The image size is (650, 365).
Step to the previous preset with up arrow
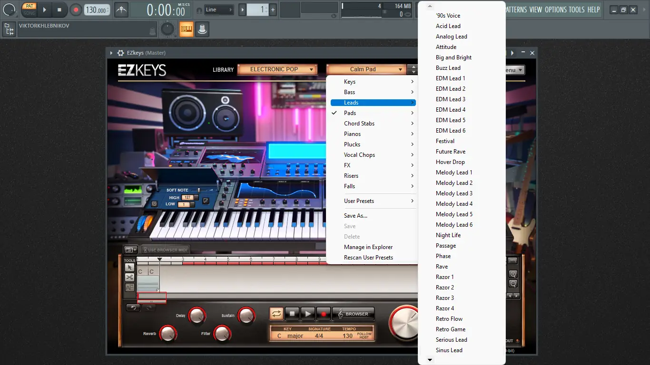(413, 67)
